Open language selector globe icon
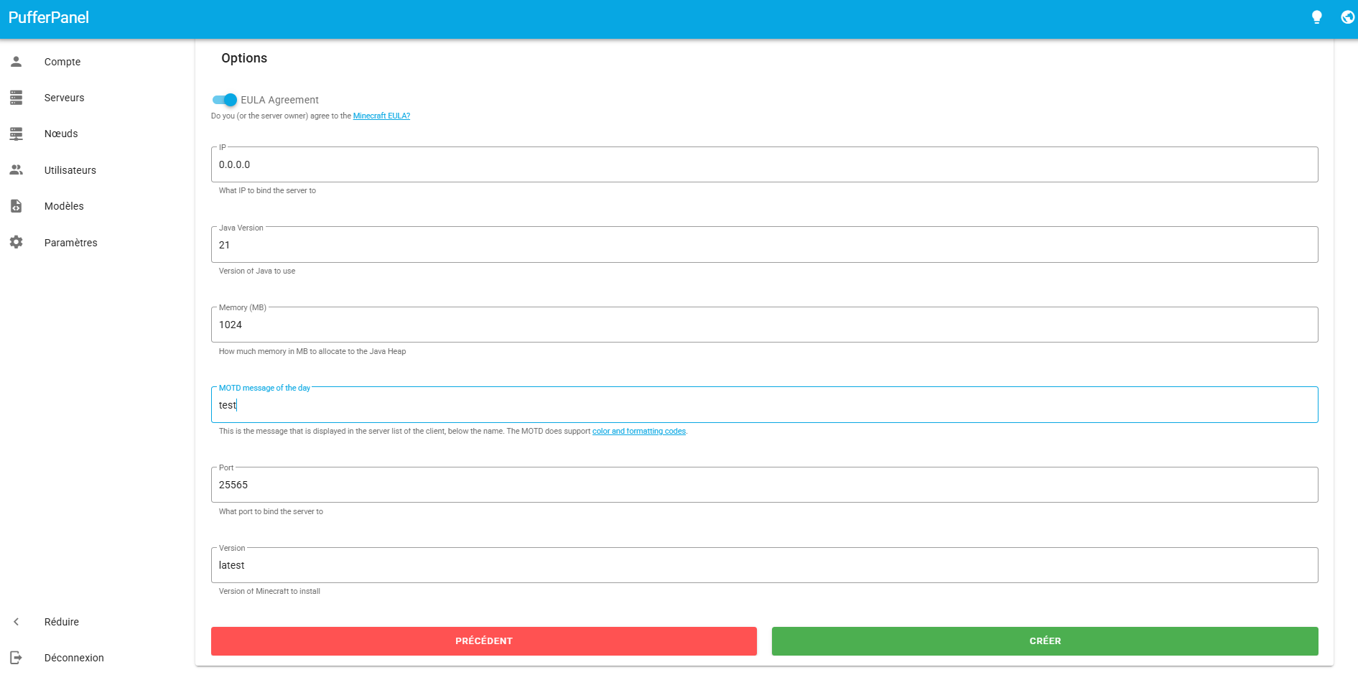 tap(1347, 17)
